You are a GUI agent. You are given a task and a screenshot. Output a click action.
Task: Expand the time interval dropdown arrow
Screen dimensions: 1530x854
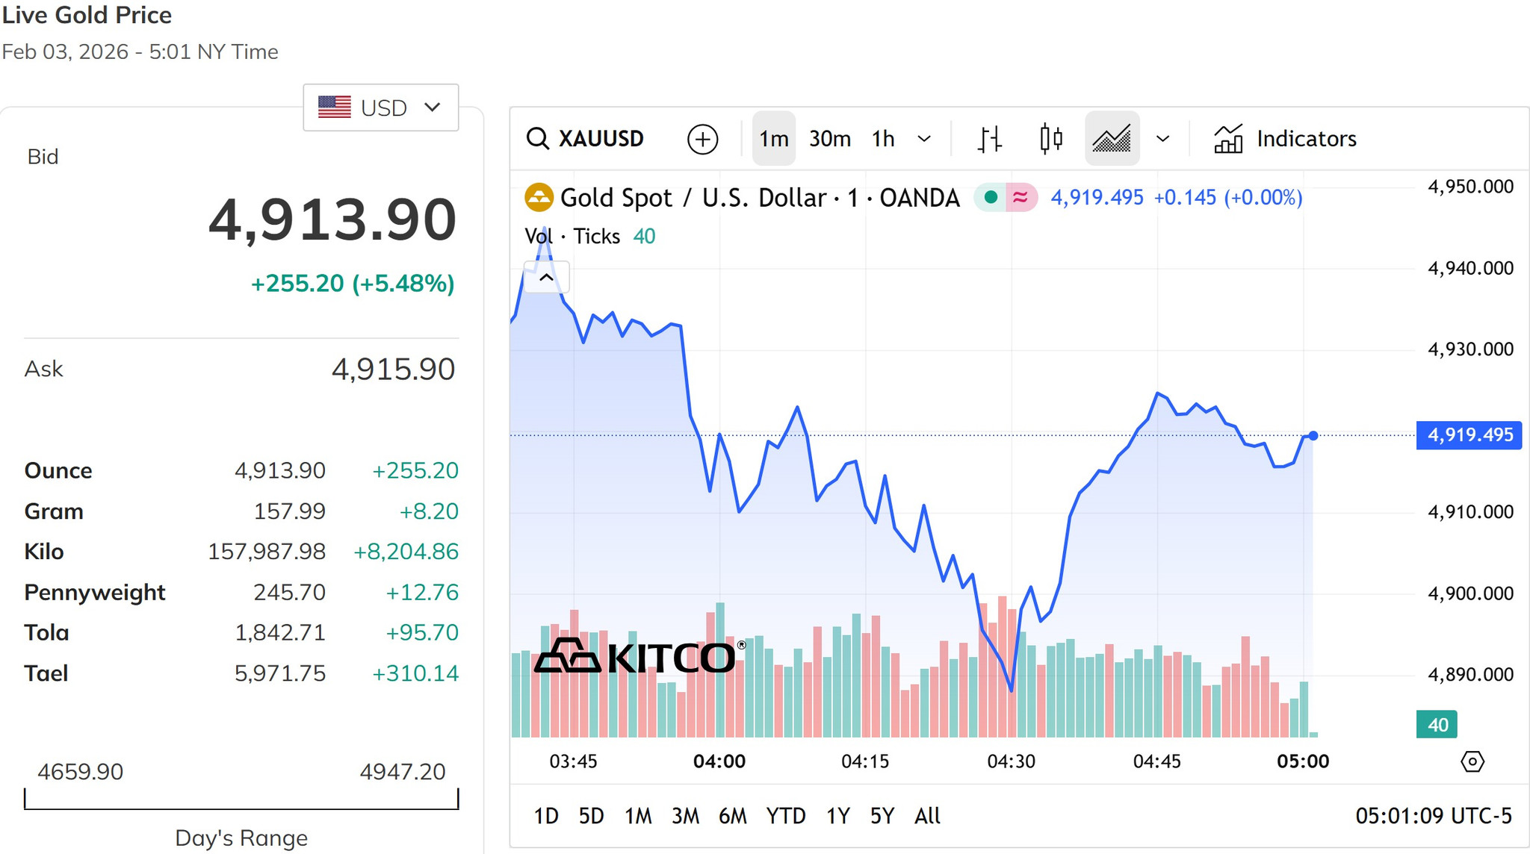tap(924, 139)
